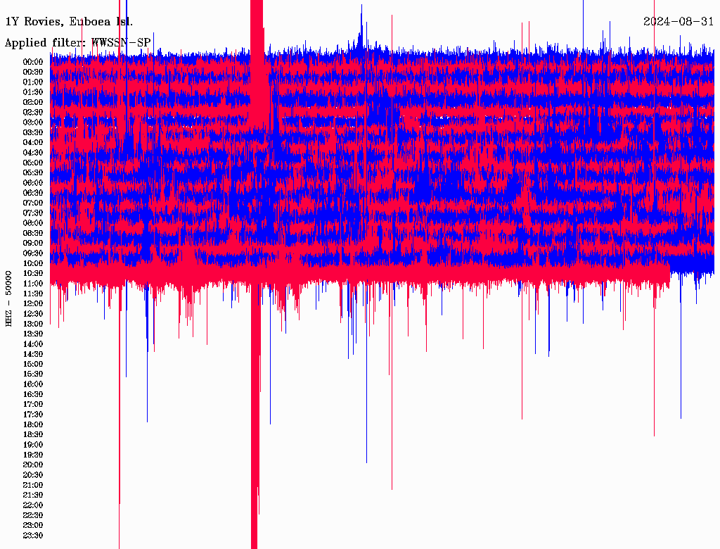Select the 11:30 time label
Viewport: 720px width, 549px height.
tap(33, 294)
